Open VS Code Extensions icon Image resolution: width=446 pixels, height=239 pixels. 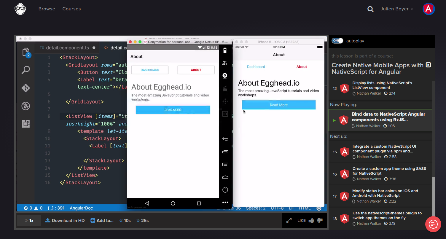click(26, 124)
